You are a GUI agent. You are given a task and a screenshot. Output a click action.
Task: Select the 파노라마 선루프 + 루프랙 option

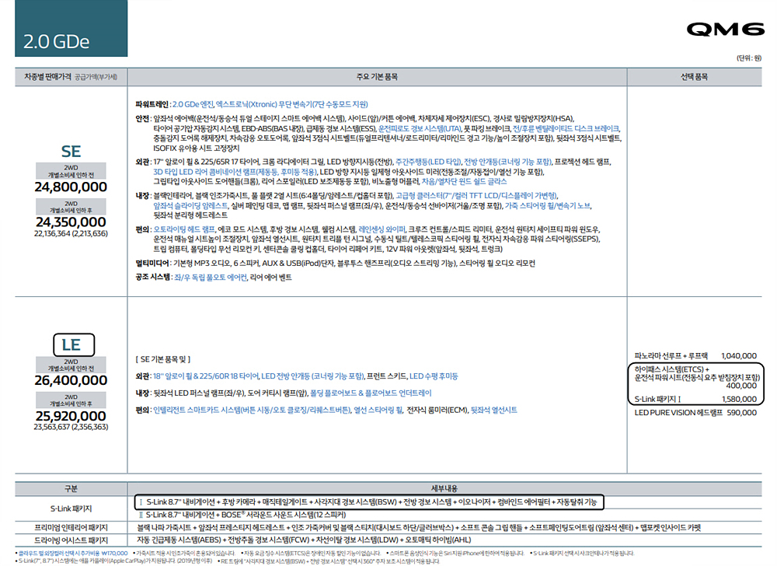695,356
